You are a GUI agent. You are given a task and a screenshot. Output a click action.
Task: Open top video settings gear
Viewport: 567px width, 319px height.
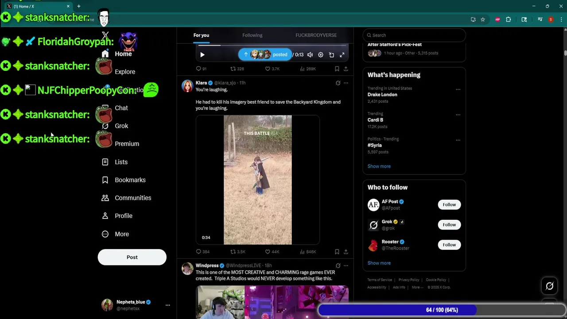321,54
